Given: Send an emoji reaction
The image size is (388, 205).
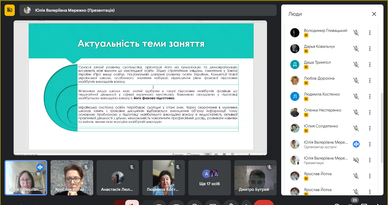Looking at the screenshot, I should pyautogui.click(x=195, y=203).
